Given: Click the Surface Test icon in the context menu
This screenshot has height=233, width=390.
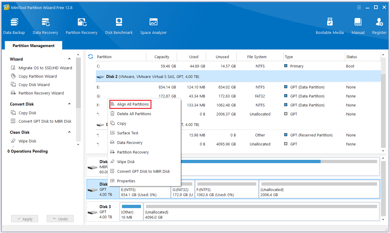Looking at the screenshot, I should [x=112, y=133].
